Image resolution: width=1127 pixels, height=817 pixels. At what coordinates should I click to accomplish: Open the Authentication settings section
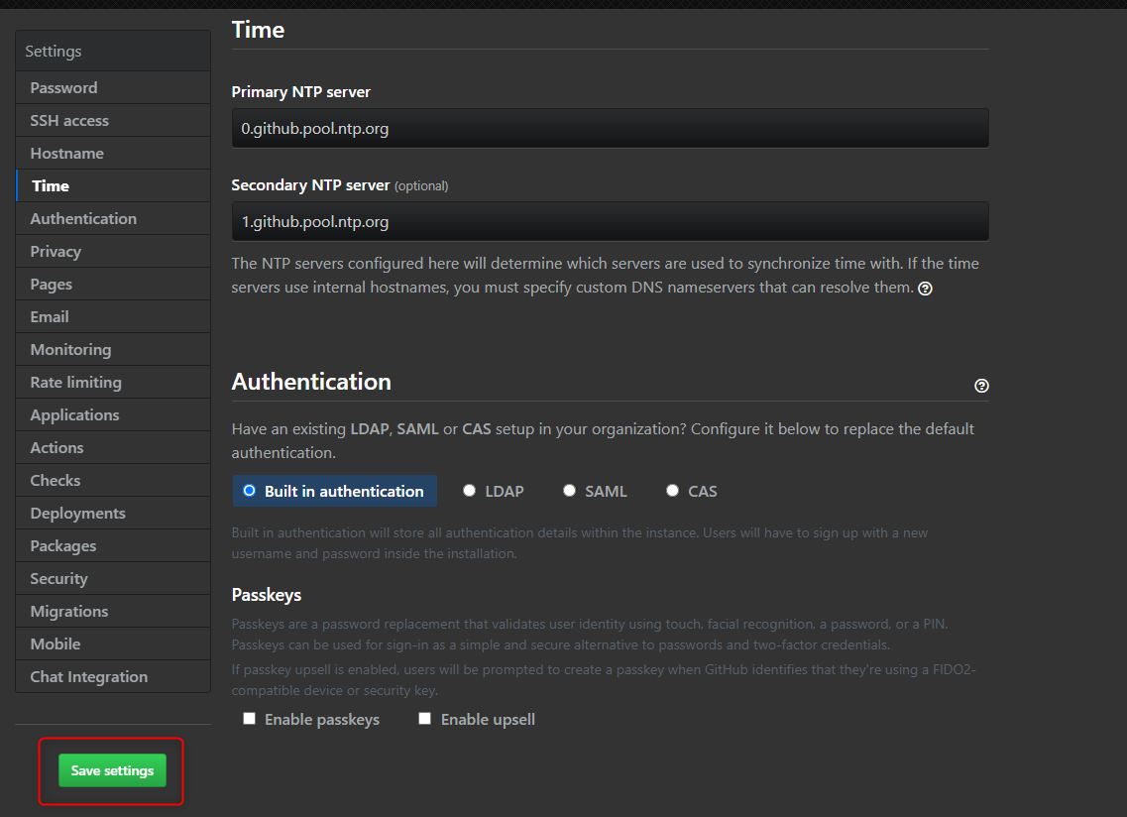coord(83,218)
